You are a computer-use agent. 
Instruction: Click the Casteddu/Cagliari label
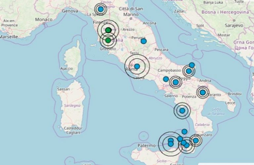tap(73, 130)
